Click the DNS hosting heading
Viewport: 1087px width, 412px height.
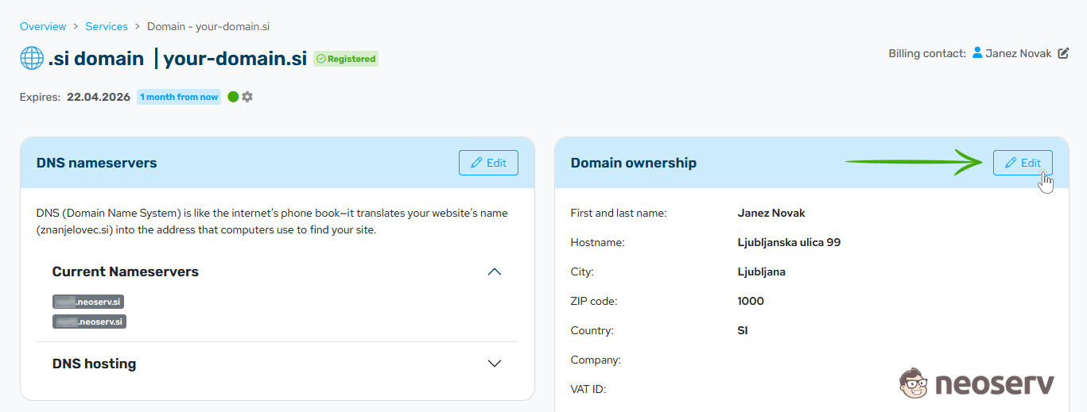[x=94, y=364]
